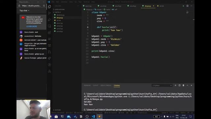Open Run and Debug view

[x=49, y=20]
